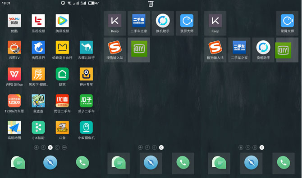
Task: Open 房天下 housing app
Action: click(x=38, y=74)
